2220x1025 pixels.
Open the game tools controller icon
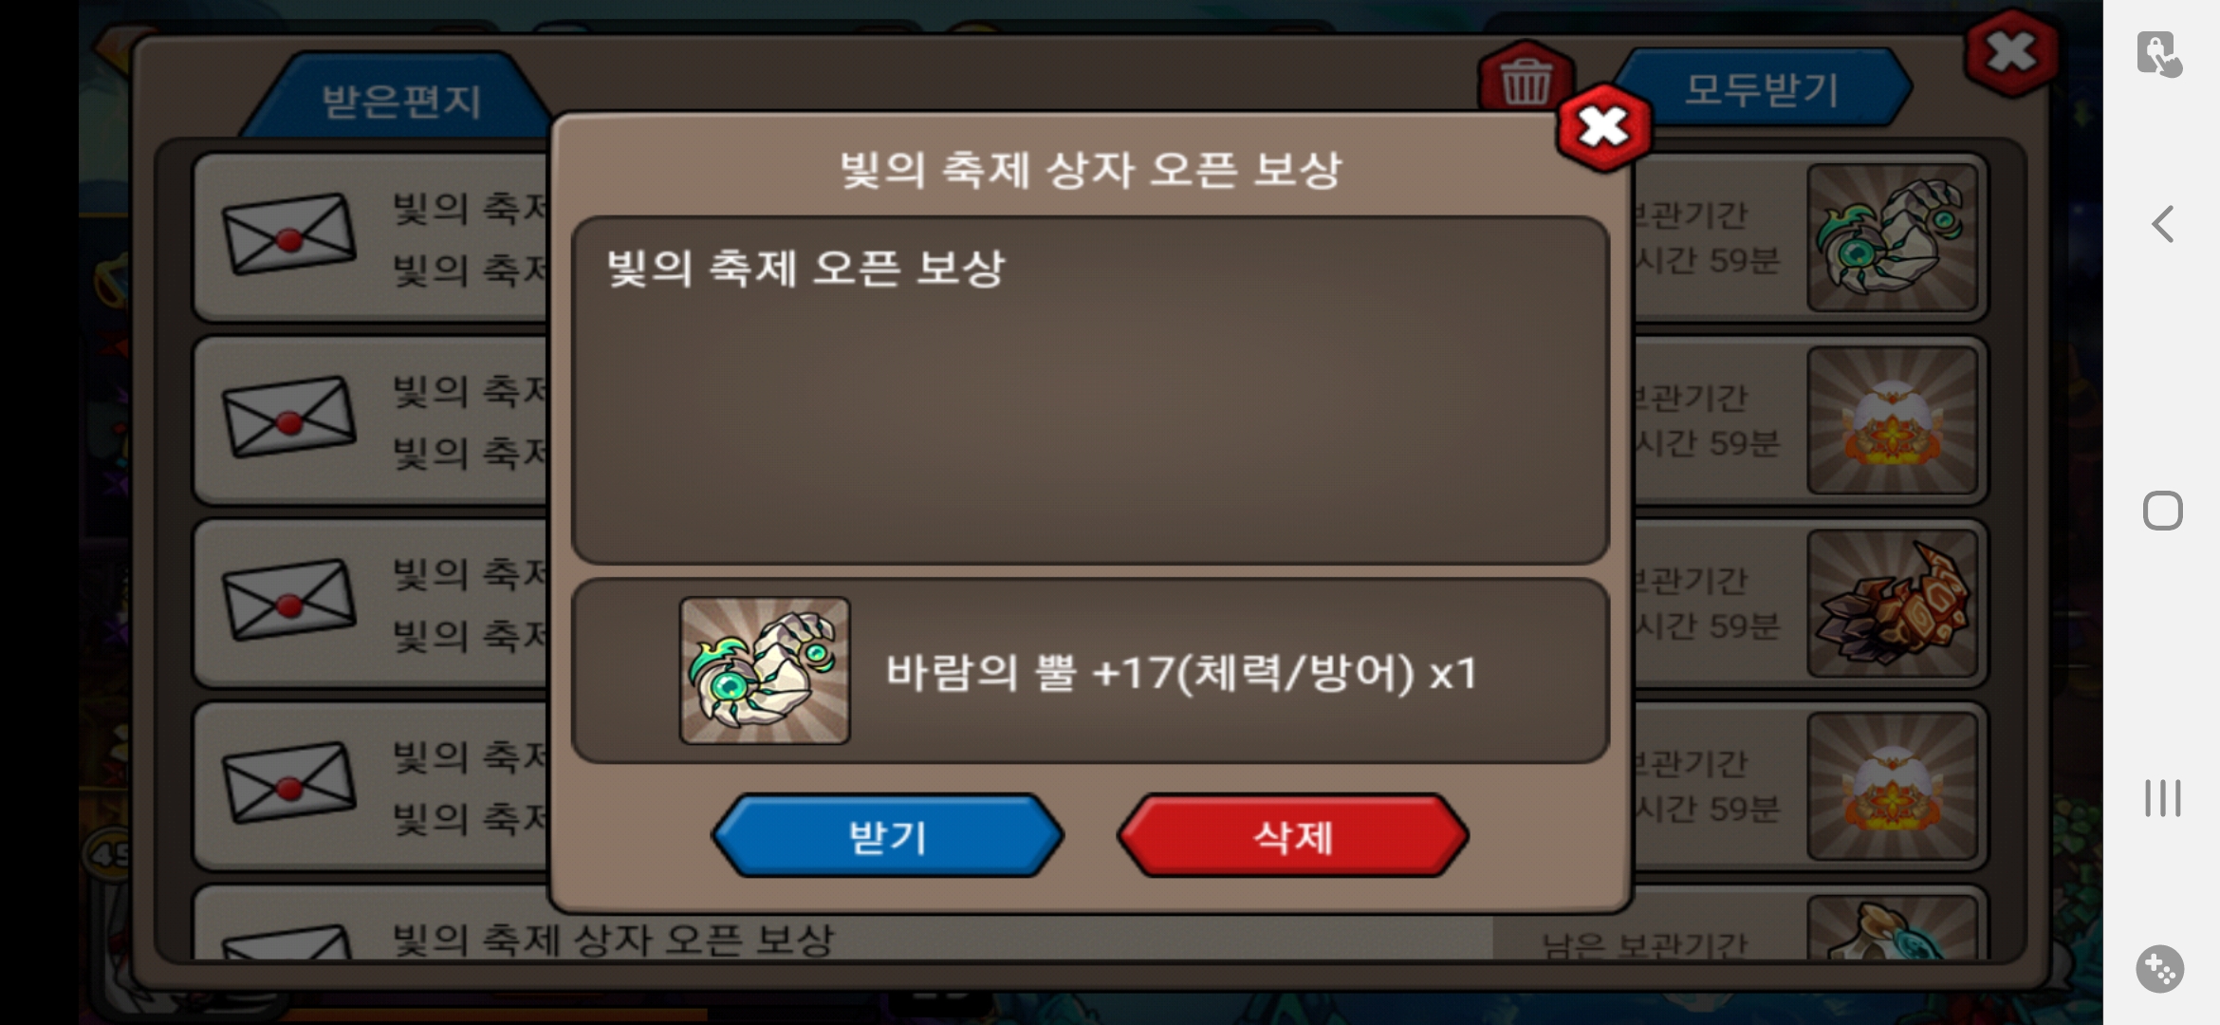[2160, 969]
